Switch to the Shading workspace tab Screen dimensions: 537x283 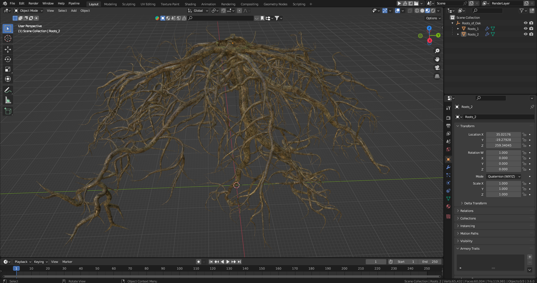coord(190,4)
